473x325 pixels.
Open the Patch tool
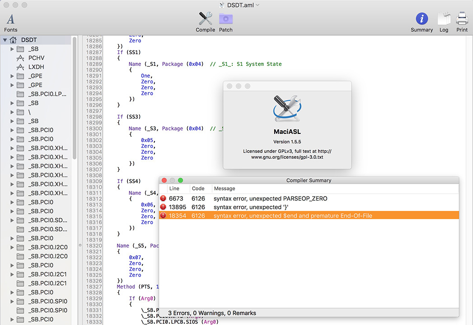[x=225, y=22]
